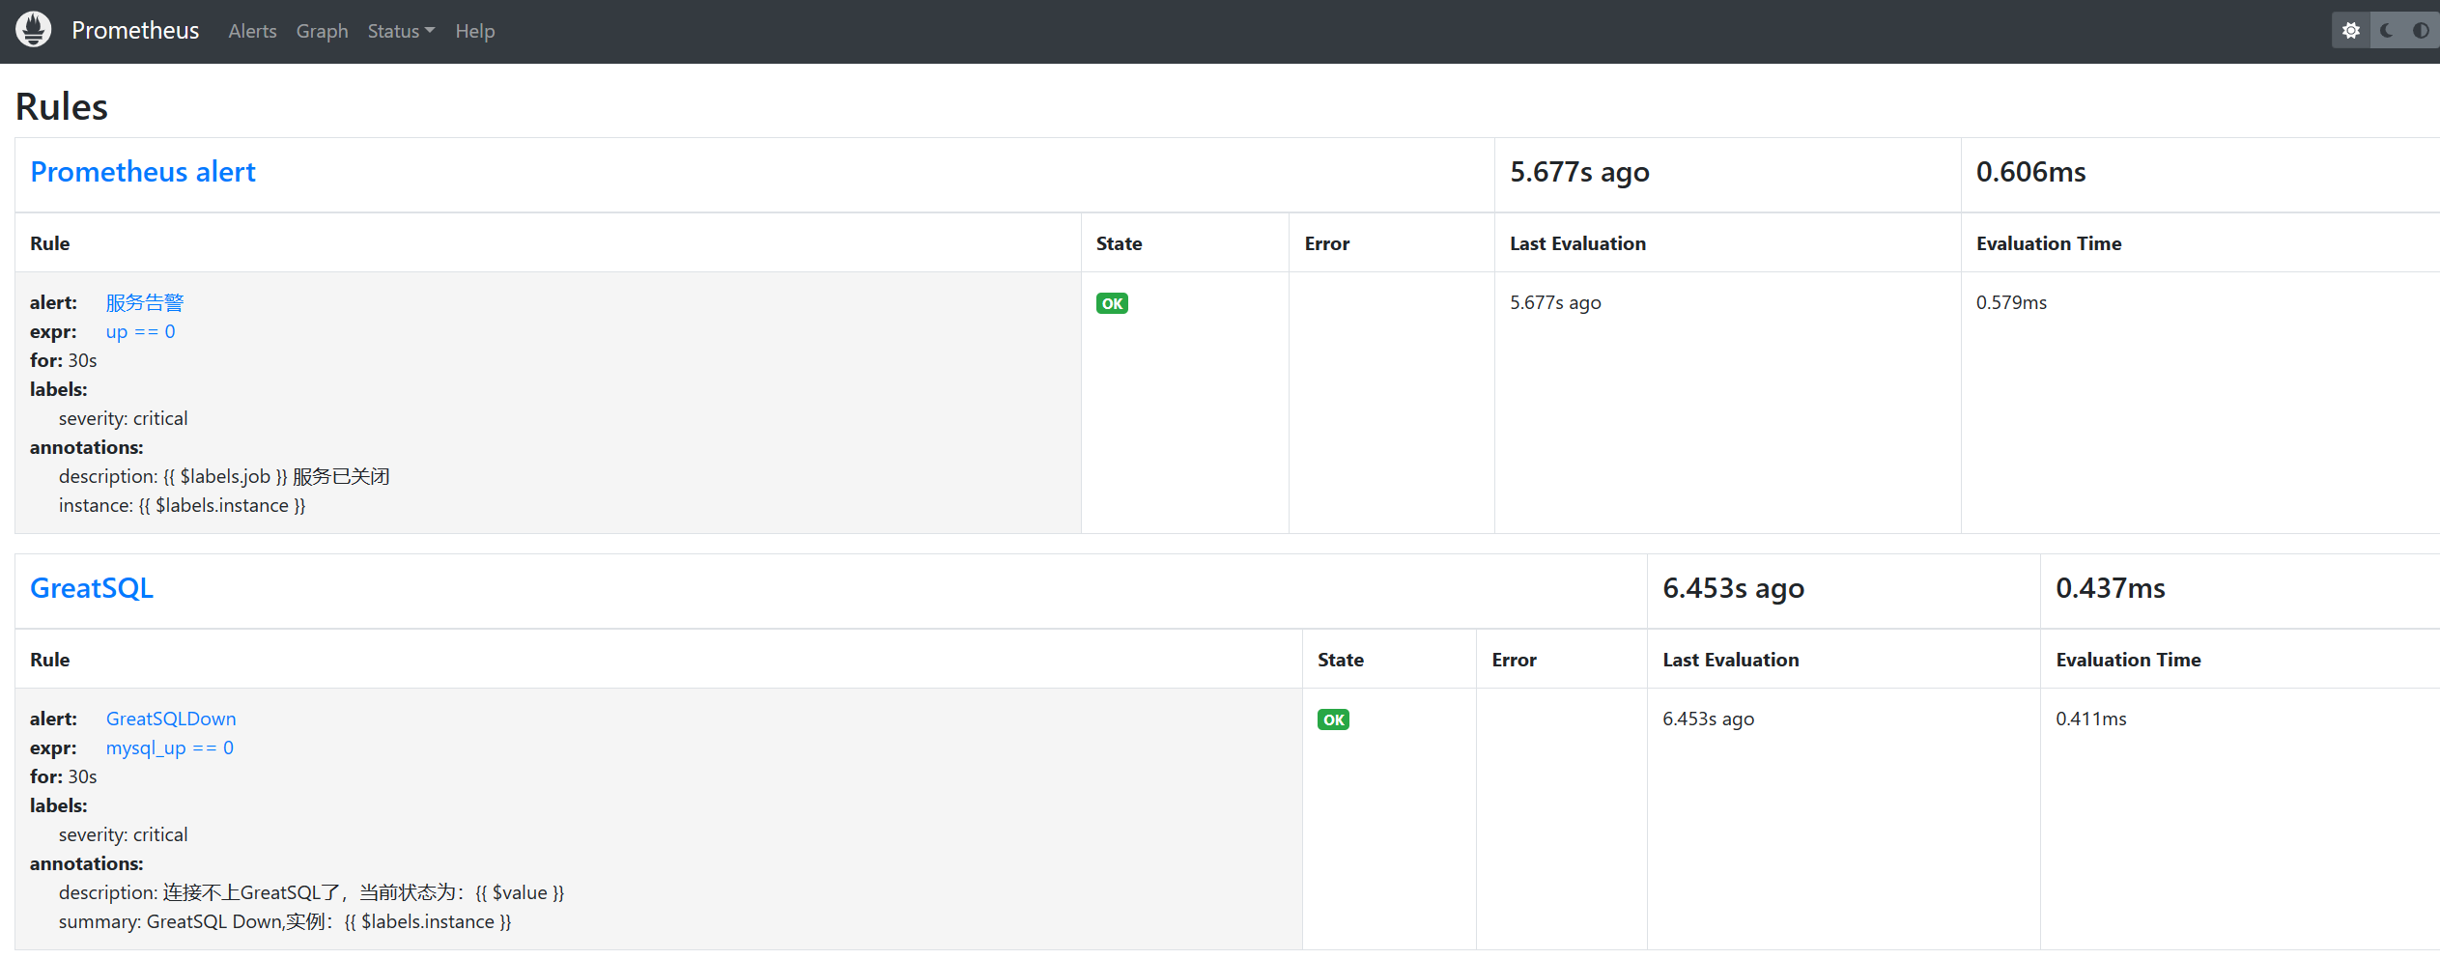Open the GreatSQL group link
Screen dimensions: 2440x959
pyautogui.click(x=92, y=588)
